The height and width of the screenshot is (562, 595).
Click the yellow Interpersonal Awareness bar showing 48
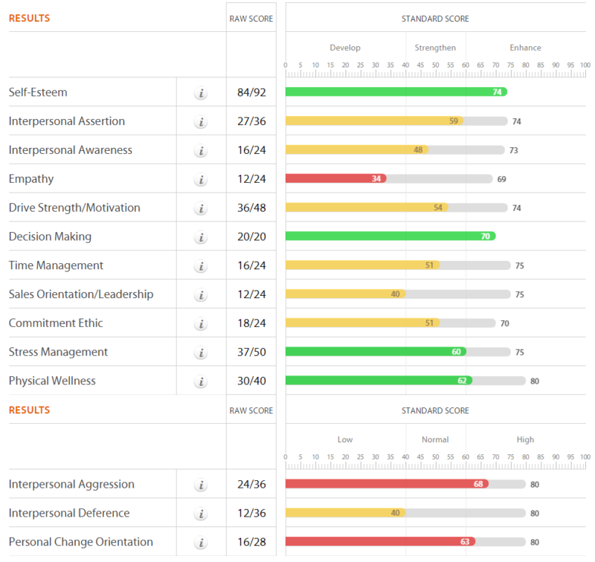tap(356, 149)
